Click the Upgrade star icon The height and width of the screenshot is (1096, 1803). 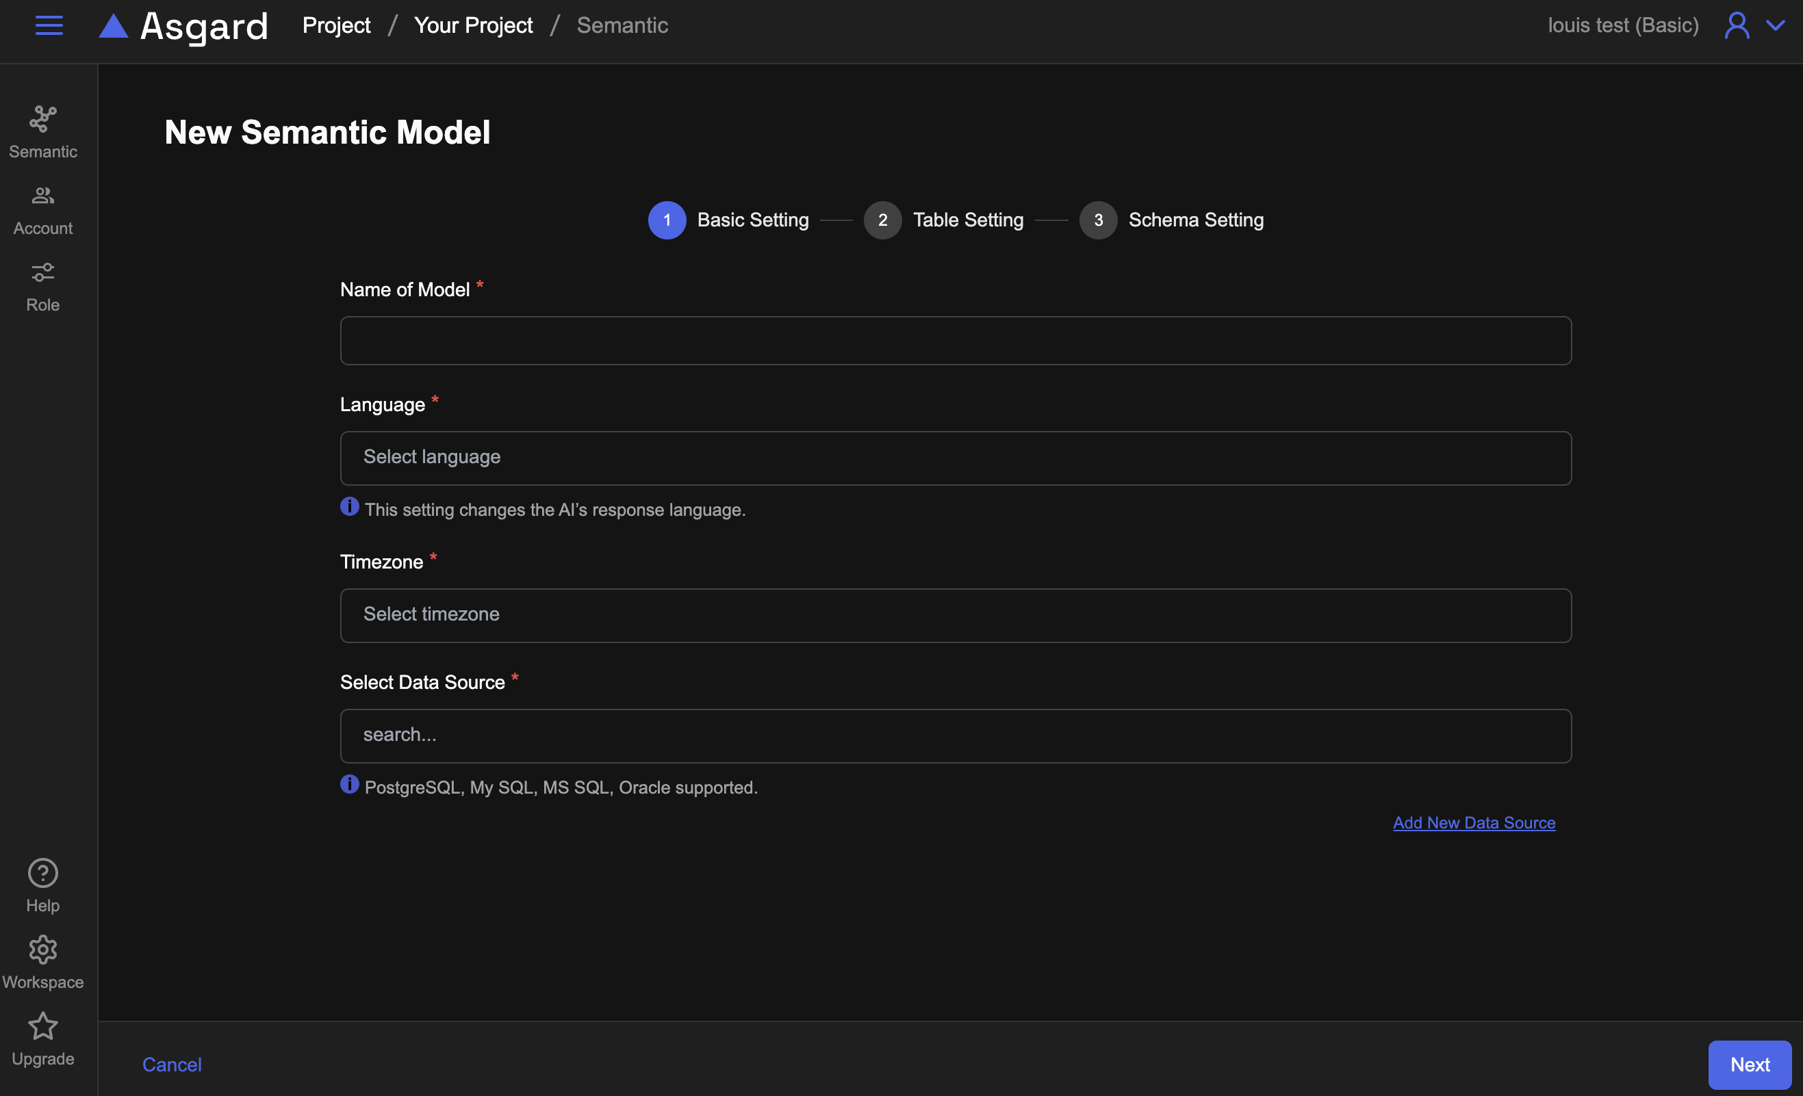click(42, 1026)
